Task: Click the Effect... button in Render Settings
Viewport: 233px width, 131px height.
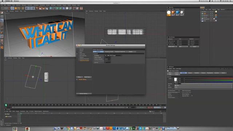Action: 79,77
